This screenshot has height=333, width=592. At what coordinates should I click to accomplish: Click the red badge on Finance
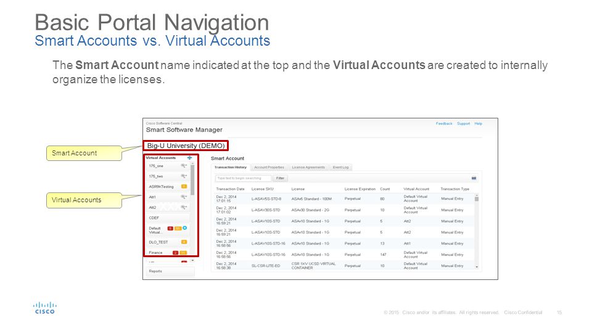[175, 253]
